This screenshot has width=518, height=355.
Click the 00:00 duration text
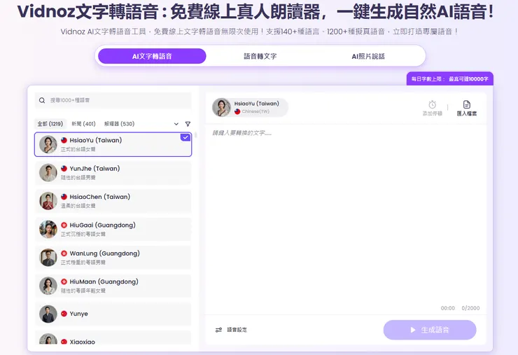point(447,308)
